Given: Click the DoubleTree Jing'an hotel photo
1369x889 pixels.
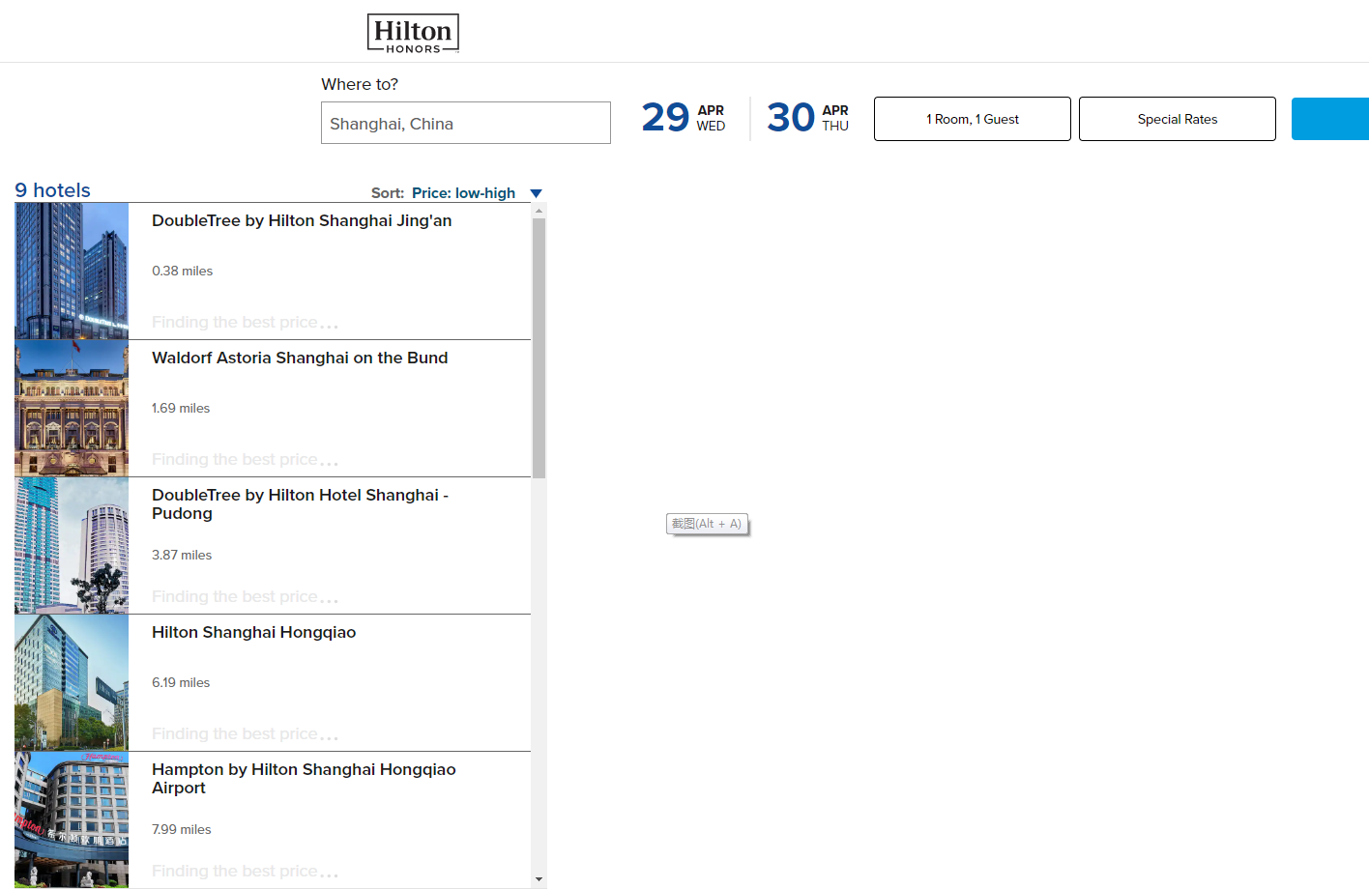Looking at the screenshot, I should 72,271.
